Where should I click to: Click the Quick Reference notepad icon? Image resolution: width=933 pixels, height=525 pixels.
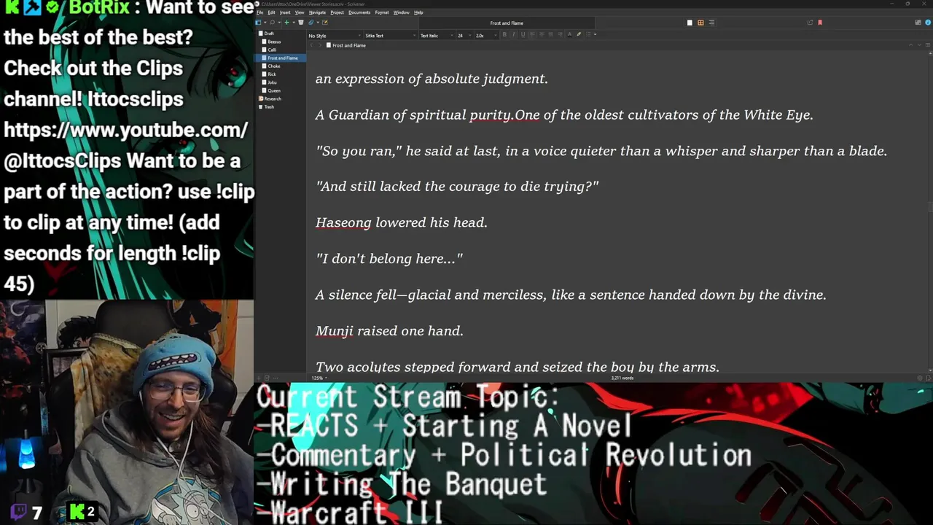coord(325,22)
